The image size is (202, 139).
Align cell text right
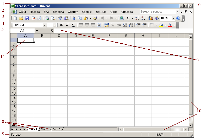(x=93, y=25)
